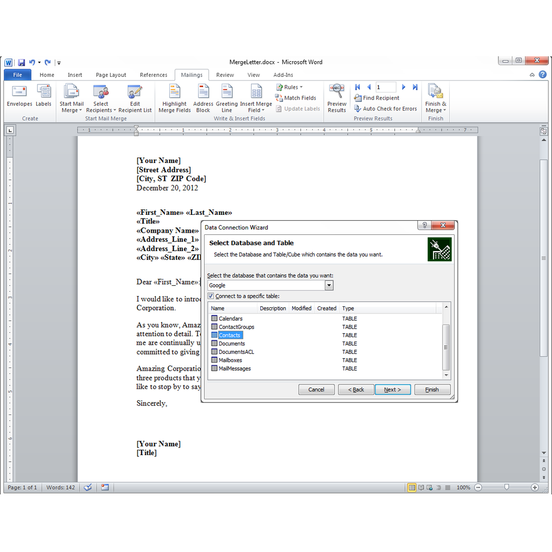
Task: Click the Finish button
Action: pos(432,389)
